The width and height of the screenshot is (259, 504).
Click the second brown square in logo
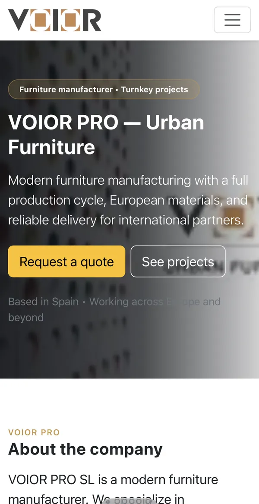[70, 20]
